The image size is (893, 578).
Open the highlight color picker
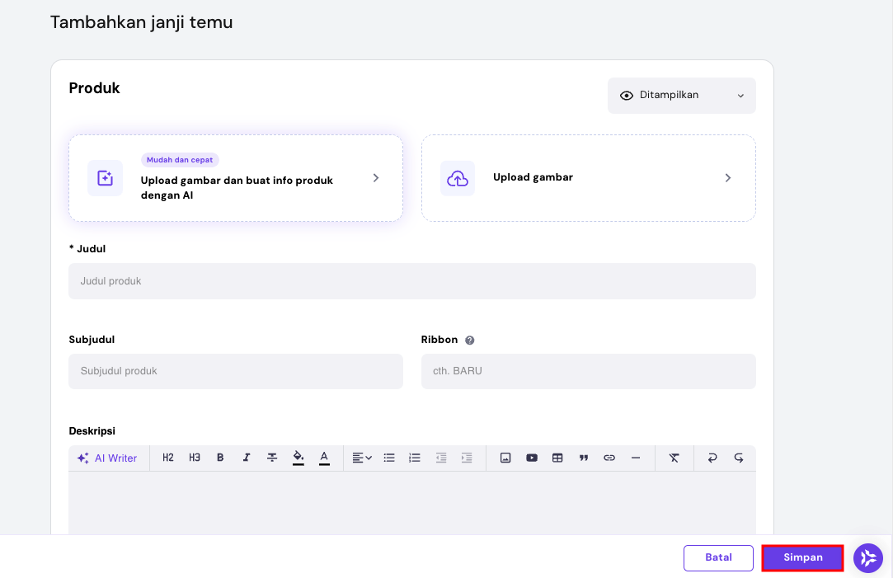click(x=298, y=458)
